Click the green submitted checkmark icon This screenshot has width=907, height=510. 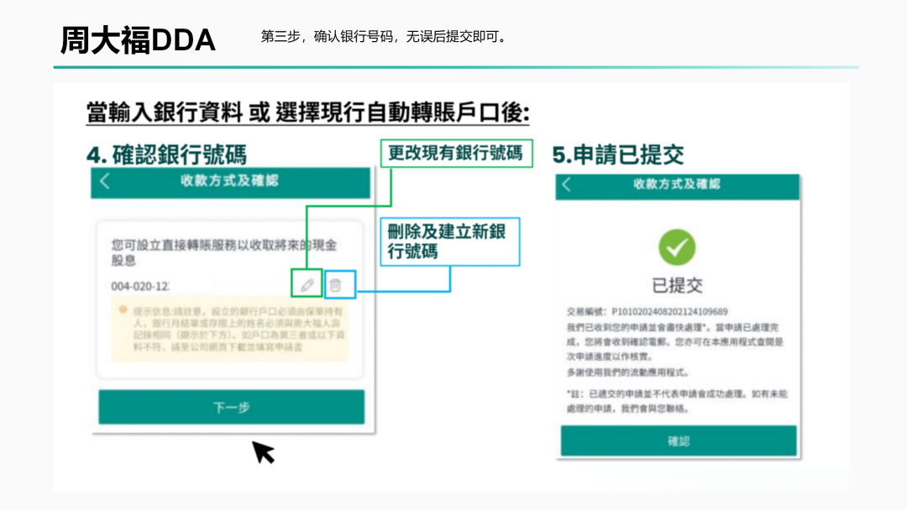(x=677, y=247)
